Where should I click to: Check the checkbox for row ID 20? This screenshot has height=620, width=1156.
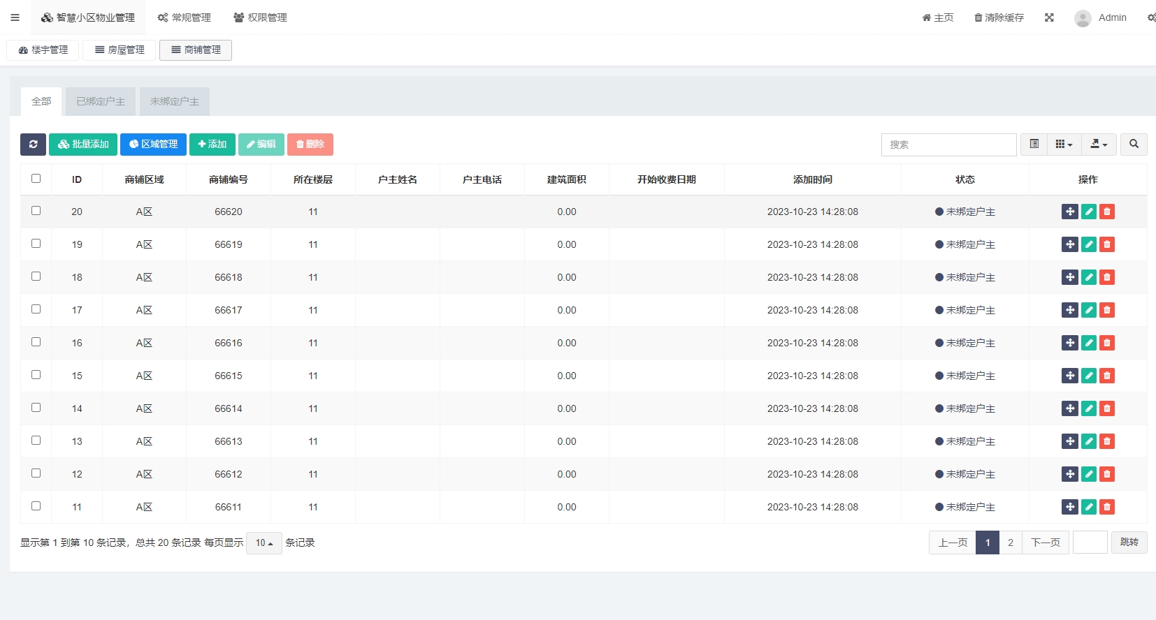[36, 211]
